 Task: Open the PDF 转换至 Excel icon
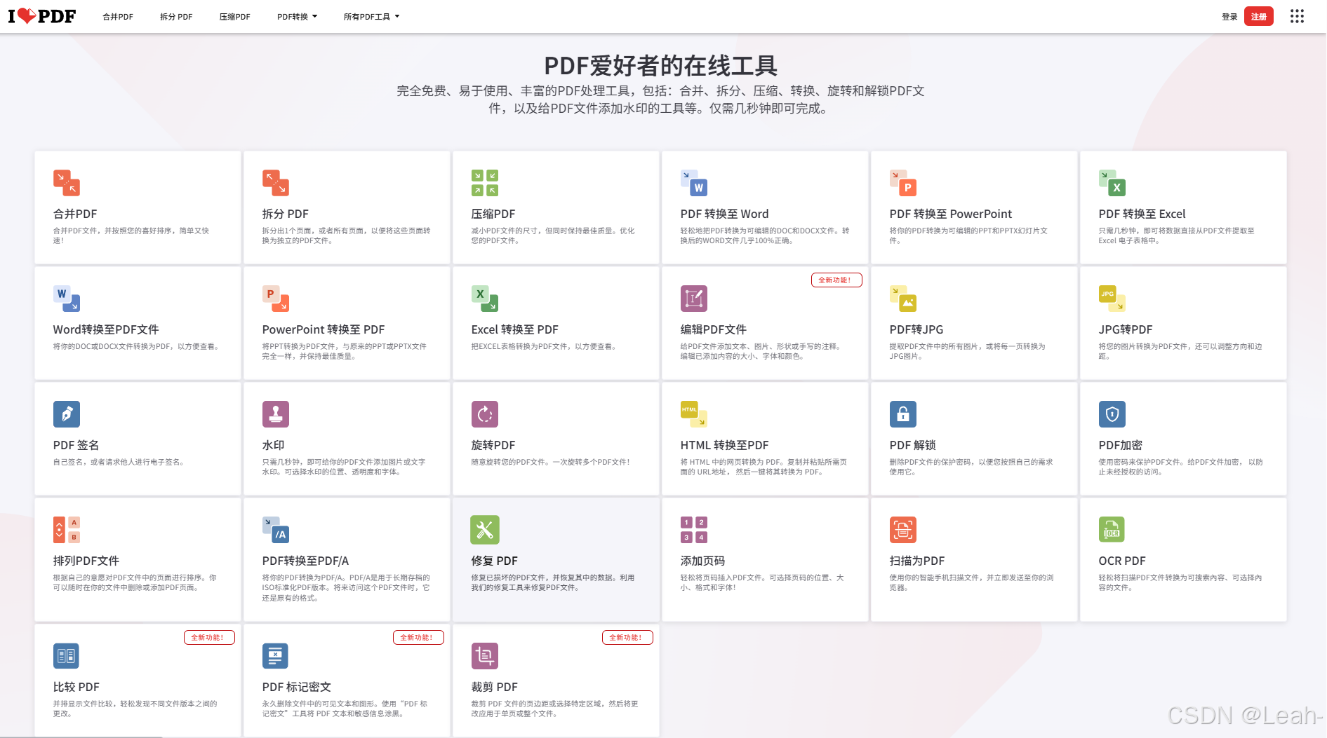(1112, 183)
